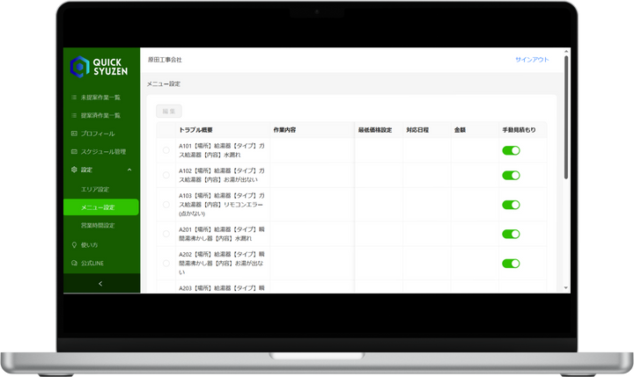634x377 pixels.
Task: Open 営業時間設定 in the sidebar
Action: [x=97, y=226]
